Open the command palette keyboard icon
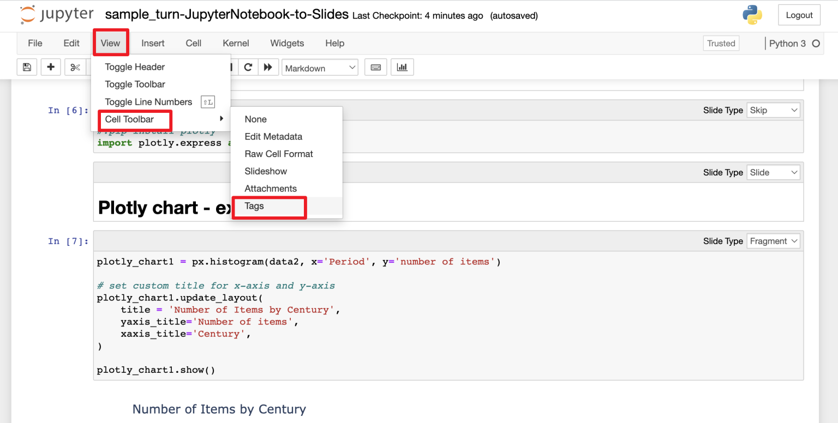Image resolution: width=838 pixels, height=423 pixels. pos(375,67)
